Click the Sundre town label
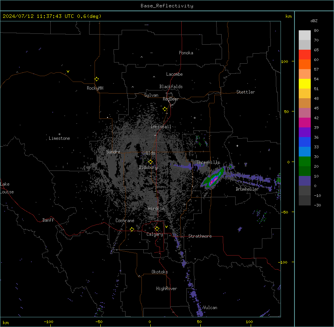The image size is (334, 327). point(113,152)
